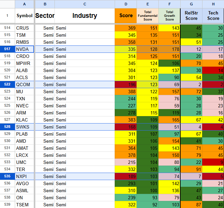Screen dimensions: 224x208
Task: Click the Sector header cell
Action: click(x=45, y=15)
